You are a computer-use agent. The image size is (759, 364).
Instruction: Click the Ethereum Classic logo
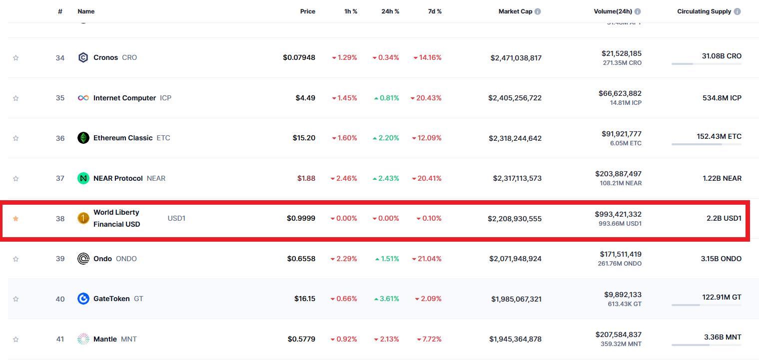pos(83,138)
